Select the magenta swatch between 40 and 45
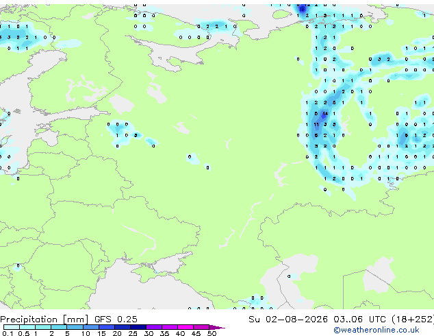434x336 pixels. pyautogui.click(x=186, y=327)
